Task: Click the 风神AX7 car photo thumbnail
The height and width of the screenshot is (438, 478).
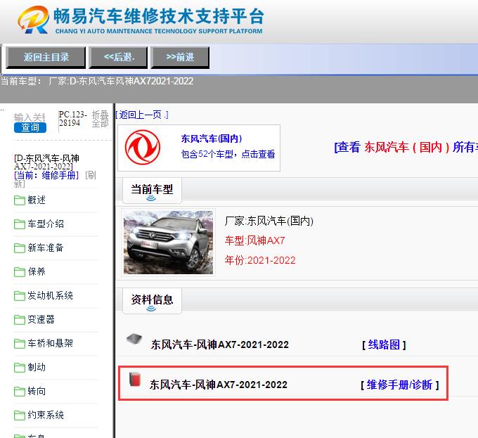Action: 168,243
